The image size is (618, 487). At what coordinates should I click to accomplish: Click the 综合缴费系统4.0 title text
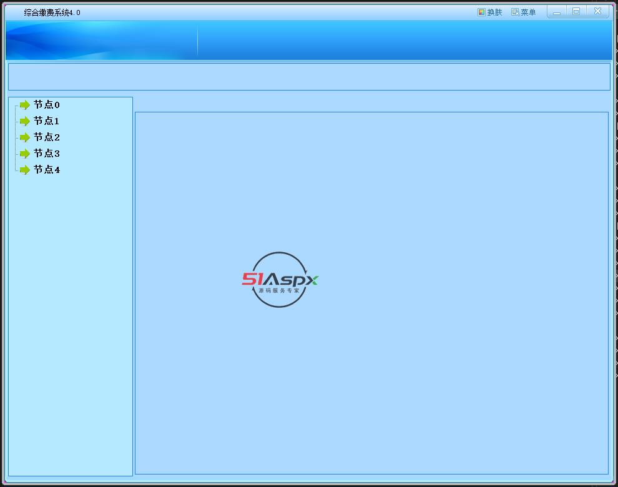coord(52,12)
